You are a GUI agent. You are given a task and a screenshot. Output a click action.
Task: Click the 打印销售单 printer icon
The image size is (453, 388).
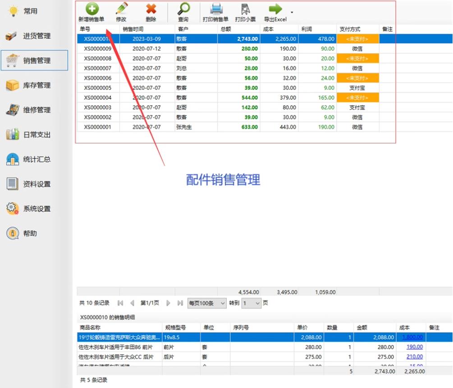[x=216, y=9]
